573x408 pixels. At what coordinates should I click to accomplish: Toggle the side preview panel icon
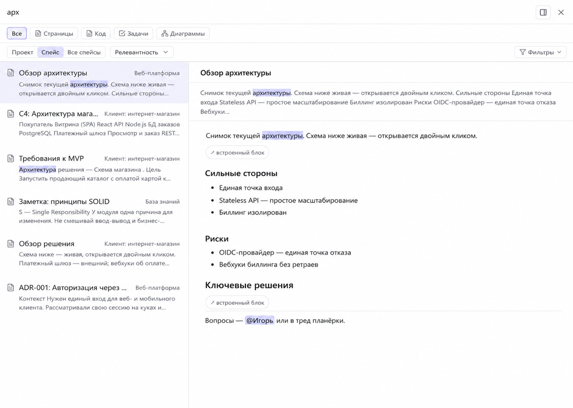[x=543, y=12]
